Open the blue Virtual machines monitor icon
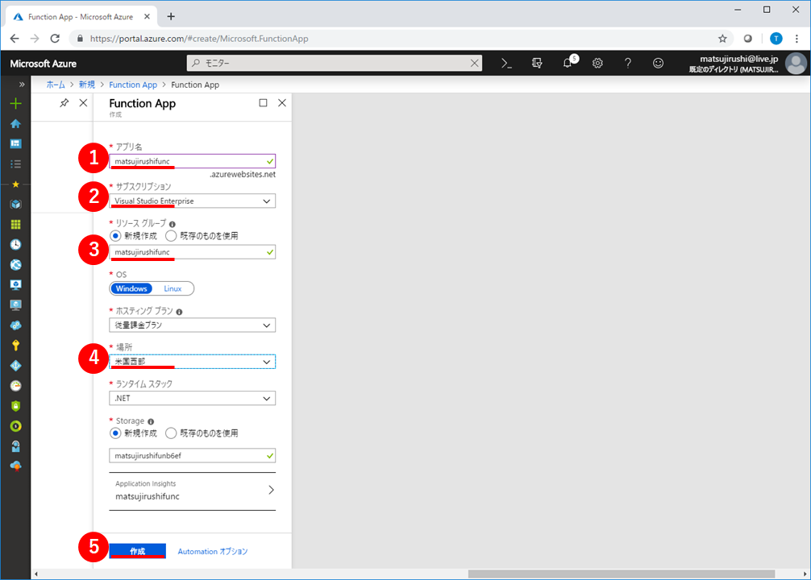This screenshot has height=580, width=811. pos(15,285)
